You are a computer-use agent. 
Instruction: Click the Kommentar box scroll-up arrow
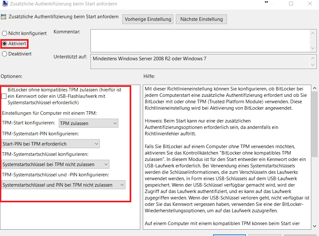pos(313,33)
